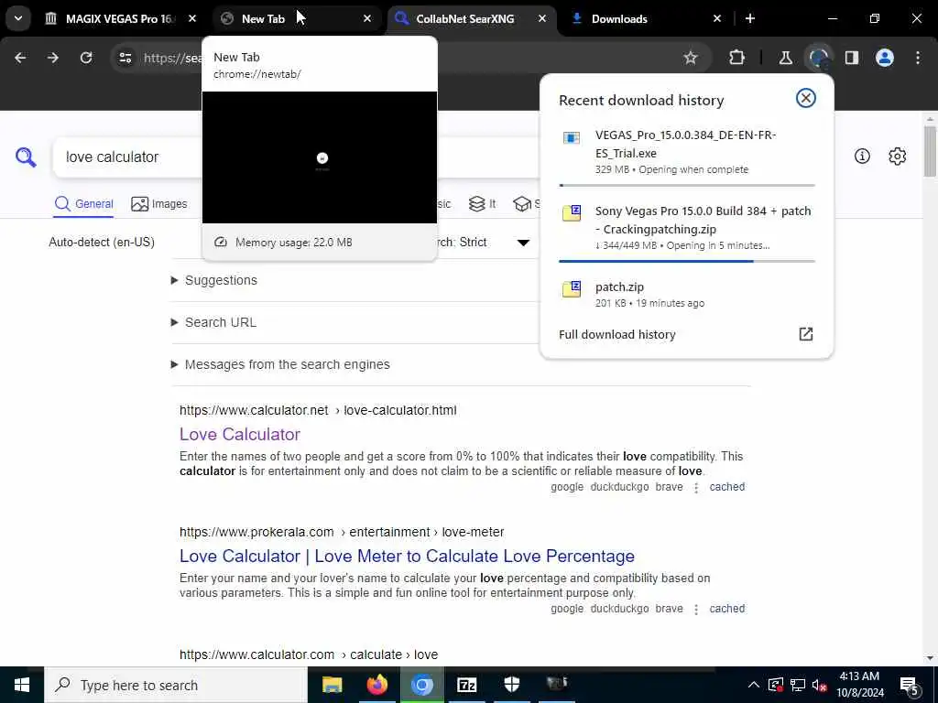
Task: Expand the Search URL section
Action: pos(213,322)
